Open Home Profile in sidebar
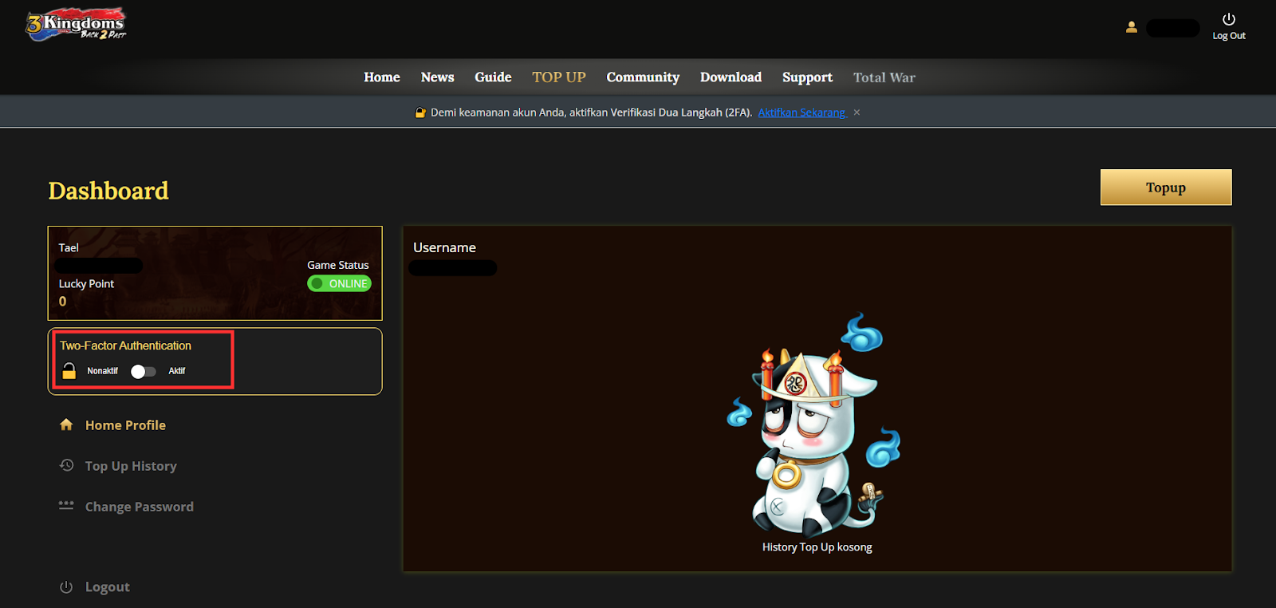Screen dimensions: 1276x608 (x=125, y=425)
